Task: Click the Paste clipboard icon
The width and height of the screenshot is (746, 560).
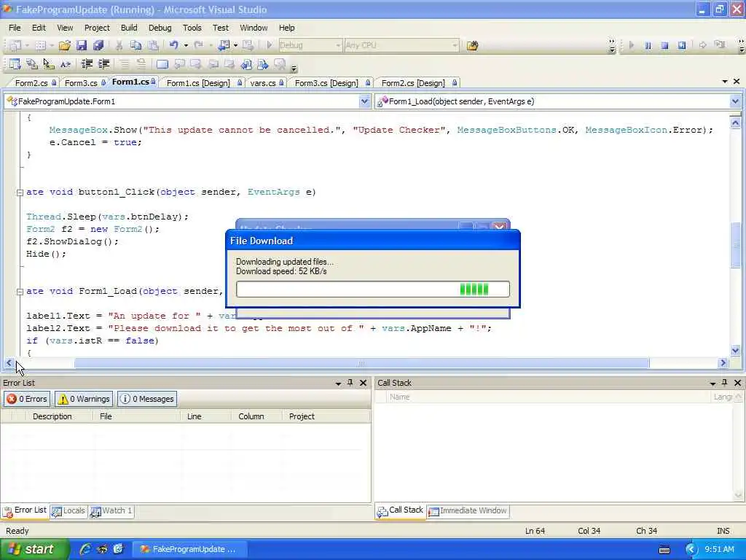Action: 153,45
